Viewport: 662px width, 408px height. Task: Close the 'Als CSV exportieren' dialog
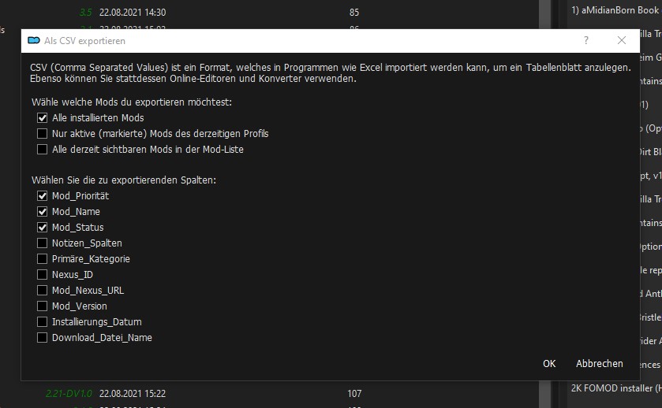tap(622, 40)
